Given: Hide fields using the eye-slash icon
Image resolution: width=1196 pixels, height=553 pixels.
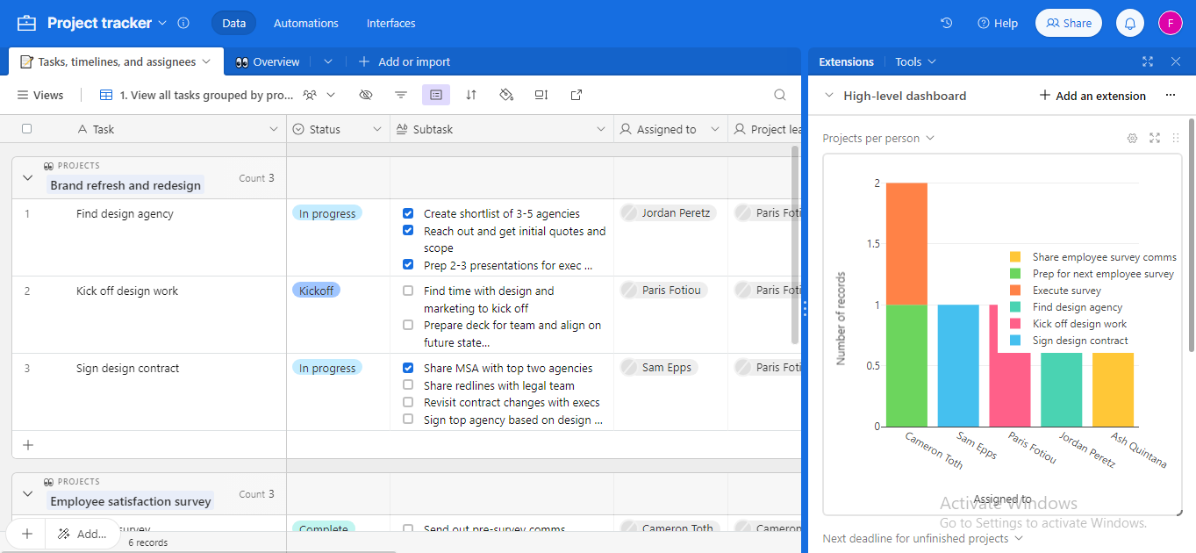Looking at the screenshot, I should coord(366,95).
